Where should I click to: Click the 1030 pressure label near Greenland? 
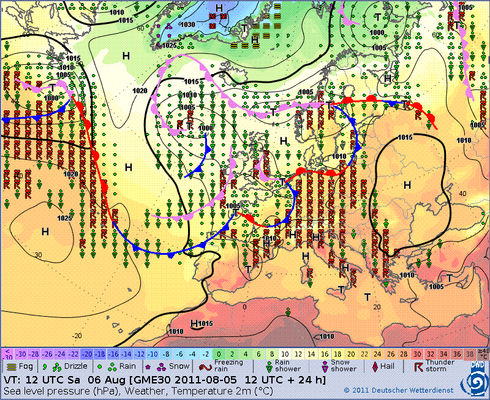(x=187, y=25)
